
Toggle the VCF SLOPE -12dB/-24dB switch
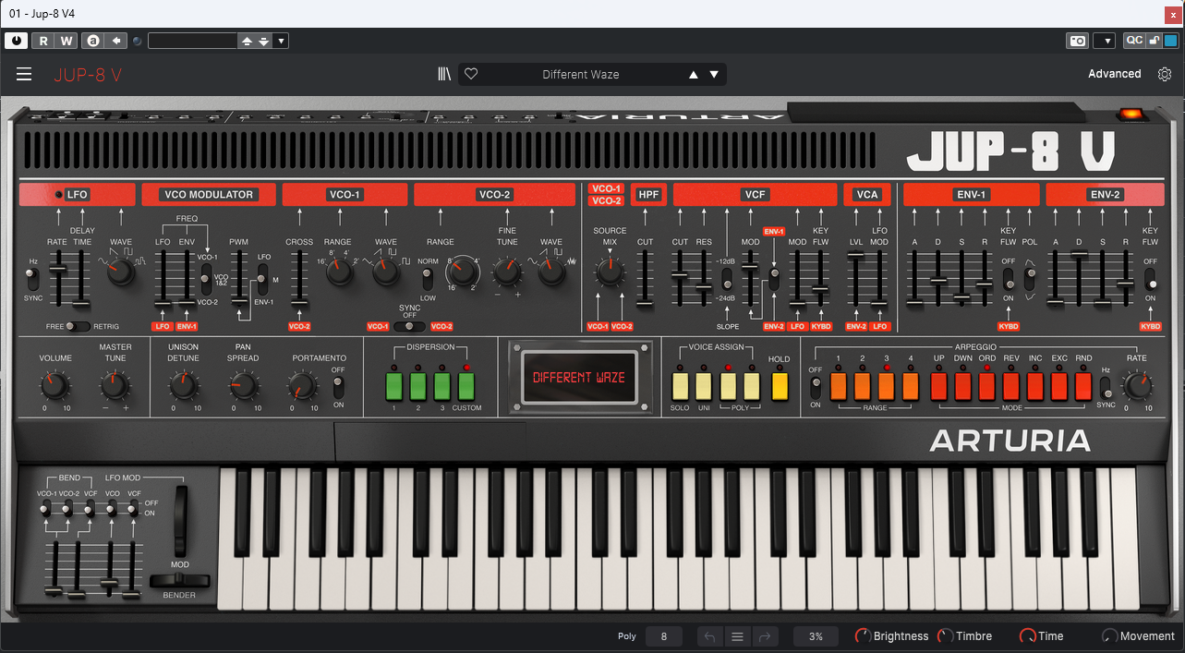coord(726,279)
